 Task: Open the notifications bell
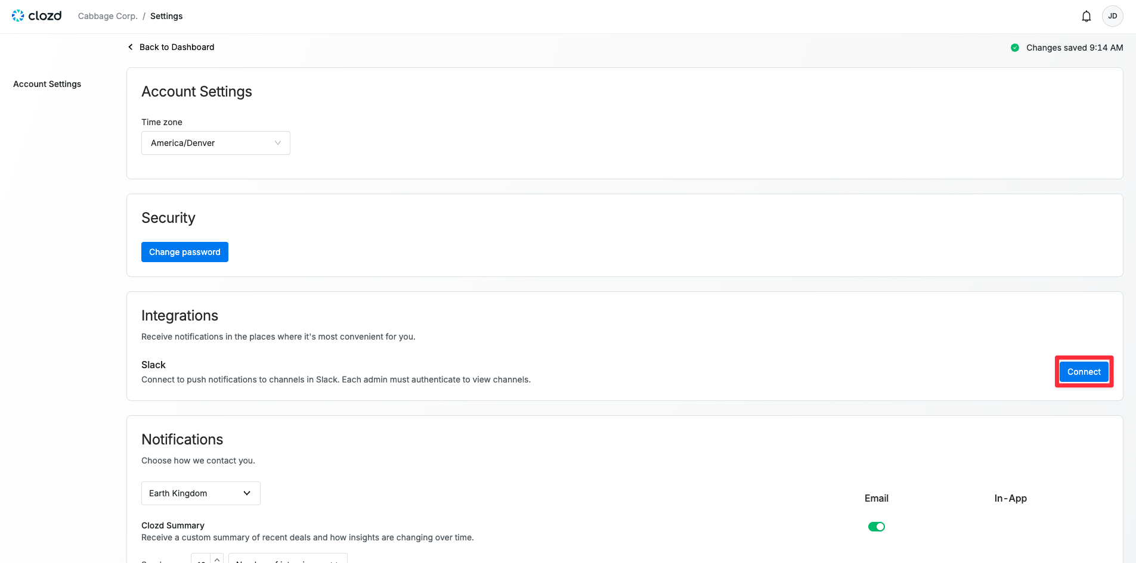tap(1086, 16)
